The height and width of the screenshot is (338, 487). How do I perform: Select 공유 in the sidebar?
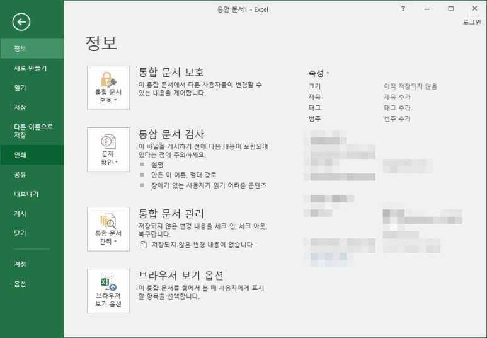(x=32, y=175)
